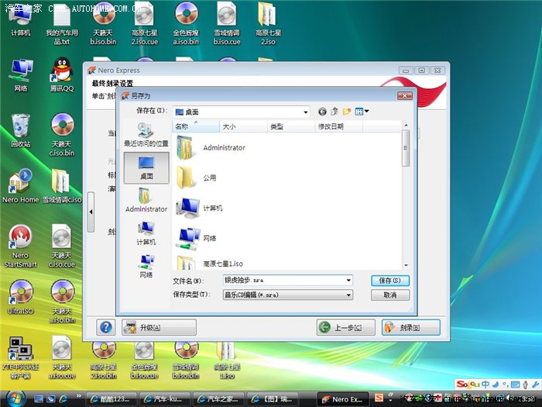
Task: Select 天籁天a.iso.cue desktop icon
Action: [x=62, y=358]
